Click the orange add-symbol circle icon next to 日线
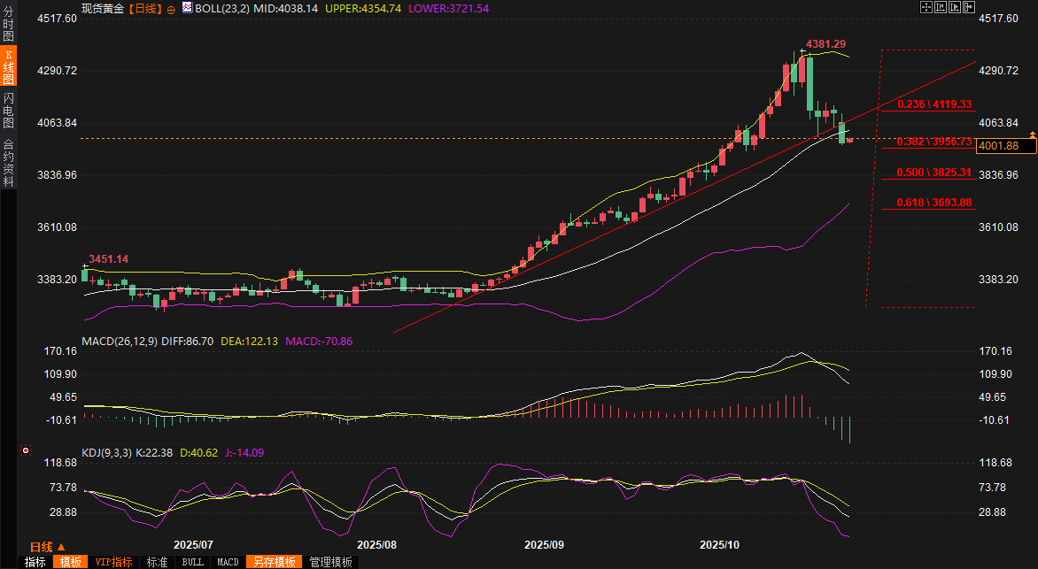The image size is (1038, 569). [x=171, y=10]
